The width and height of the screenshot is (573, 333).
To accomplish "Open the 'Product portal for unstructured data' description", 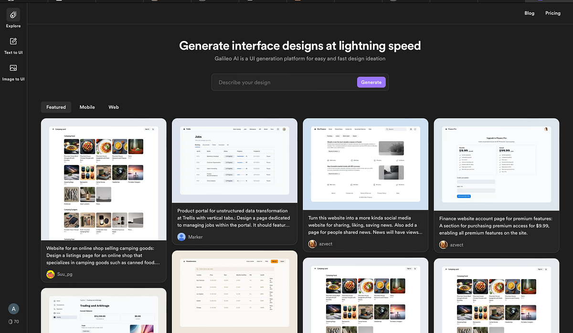I will (233, 218).
